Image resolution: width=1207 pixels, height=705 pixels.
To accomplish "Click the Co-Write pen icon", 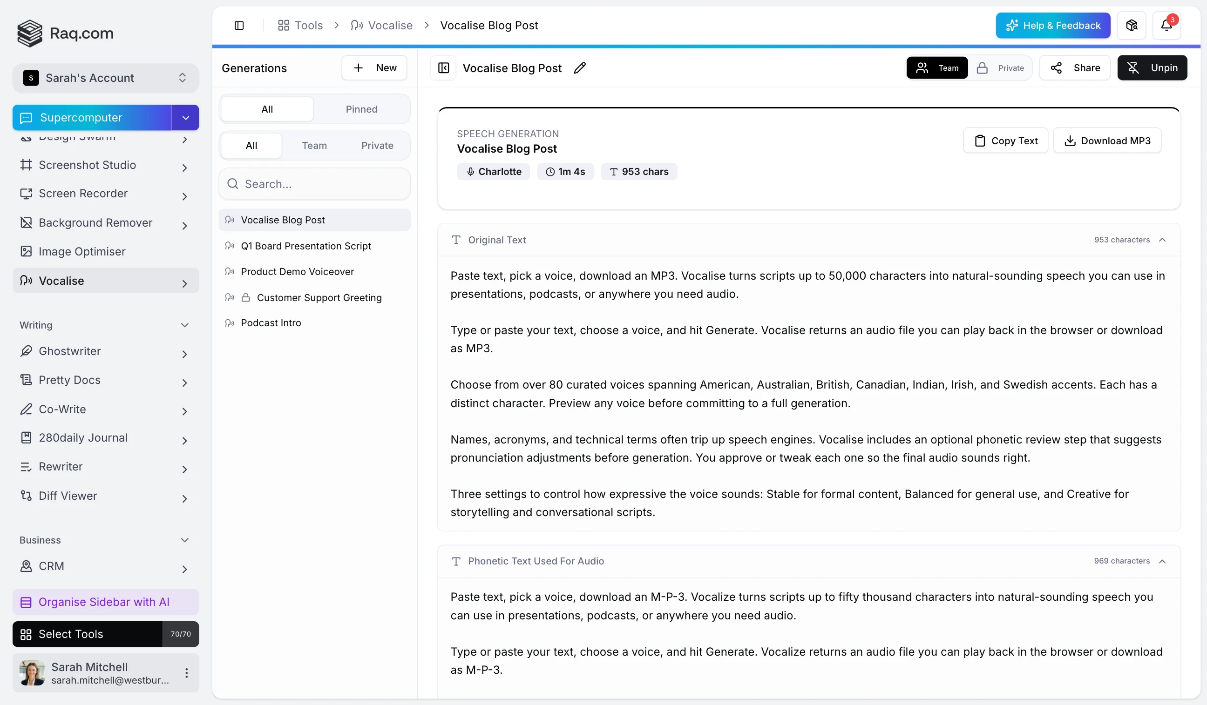I will pyautogui.click(x=26, y=409).
